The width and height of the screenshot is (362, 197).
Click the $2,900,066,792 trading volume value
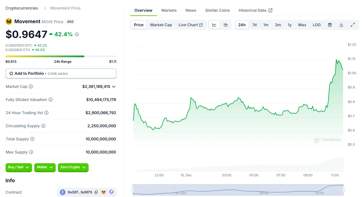[101, 113]
